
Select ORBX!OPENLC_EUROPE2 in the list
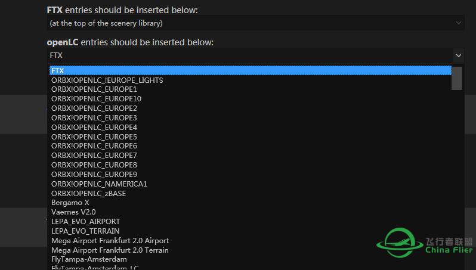[x=94, y=108]
